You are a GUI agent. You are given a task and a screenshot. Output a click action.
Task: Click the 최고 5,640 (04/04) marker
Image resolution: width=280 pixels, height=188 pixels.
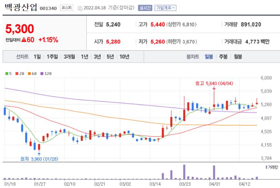(214, 84)
